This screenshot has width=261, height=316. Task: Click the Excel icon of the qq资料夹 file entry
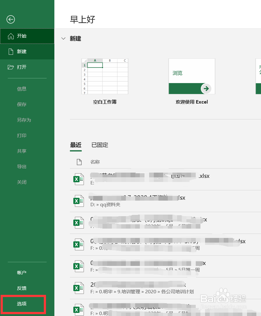coord(79,201)
